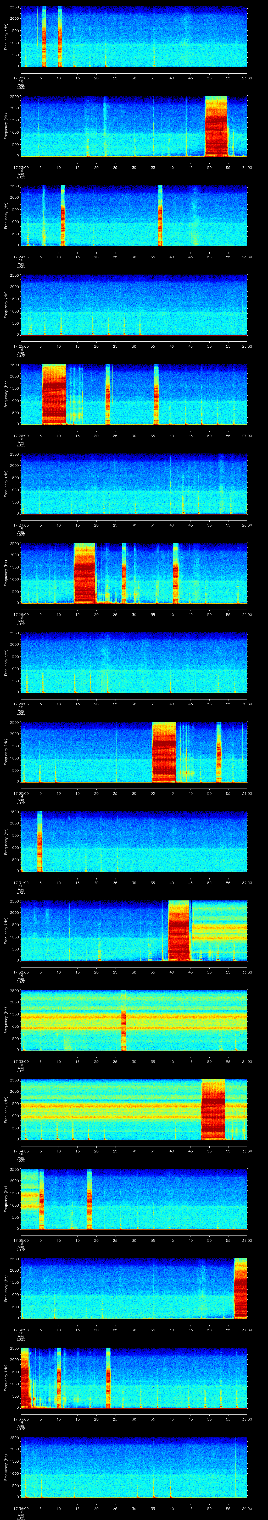Mark the red burst ending the 17:36 spectrogram
This screenshot has height=1520, width=268.
241,1289
